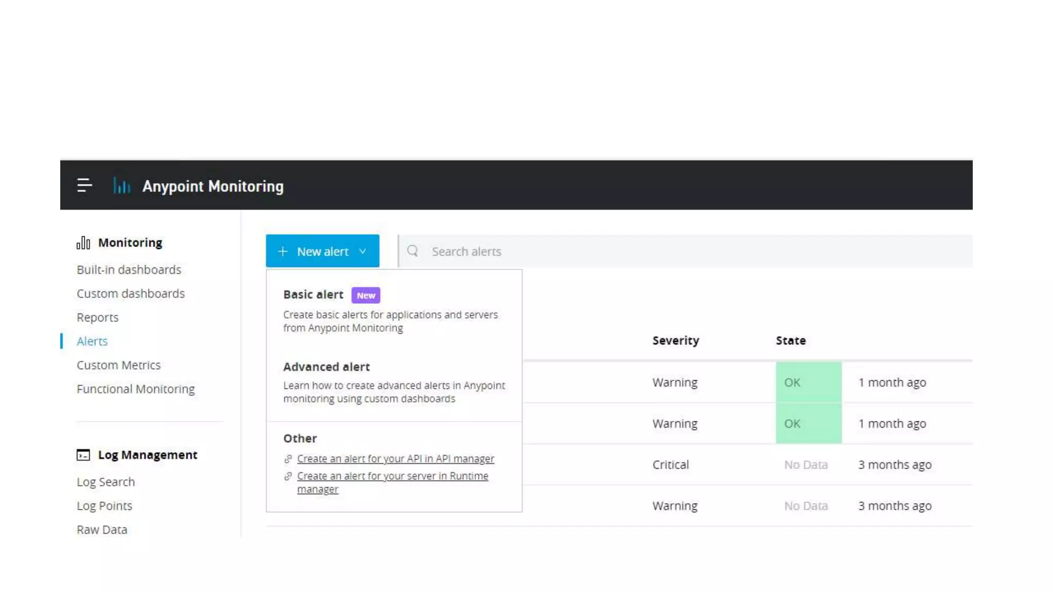Screen dimensions: 1053x592
Task: Click the hamburger menu icon
Action: pos(84,186)
